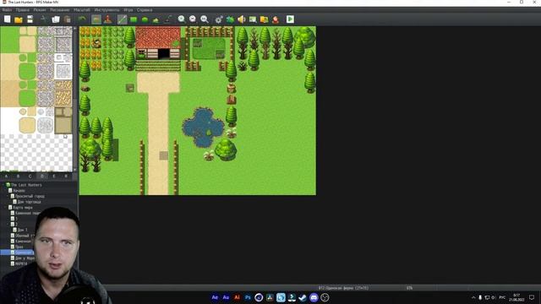
Task: Collapse the Проклятый город map node
Action: (x=8, y=196)
